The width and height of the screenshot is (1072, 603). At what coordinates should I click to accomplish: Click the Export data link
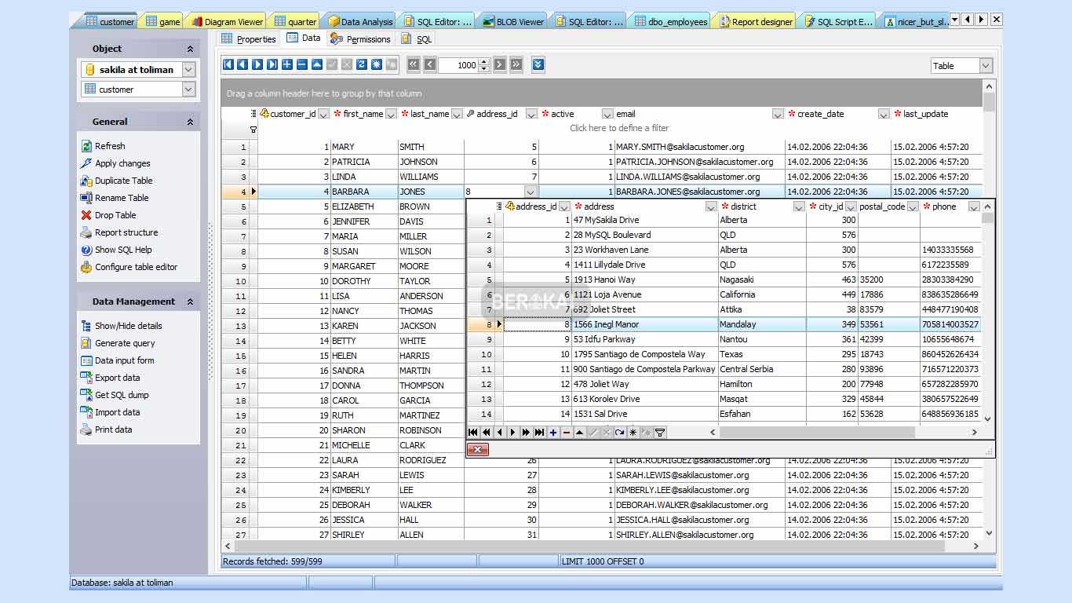pos(117,378)
